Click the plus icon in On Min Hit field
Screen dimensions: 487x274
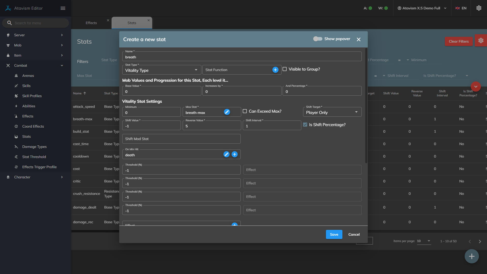tap(235, 154)
